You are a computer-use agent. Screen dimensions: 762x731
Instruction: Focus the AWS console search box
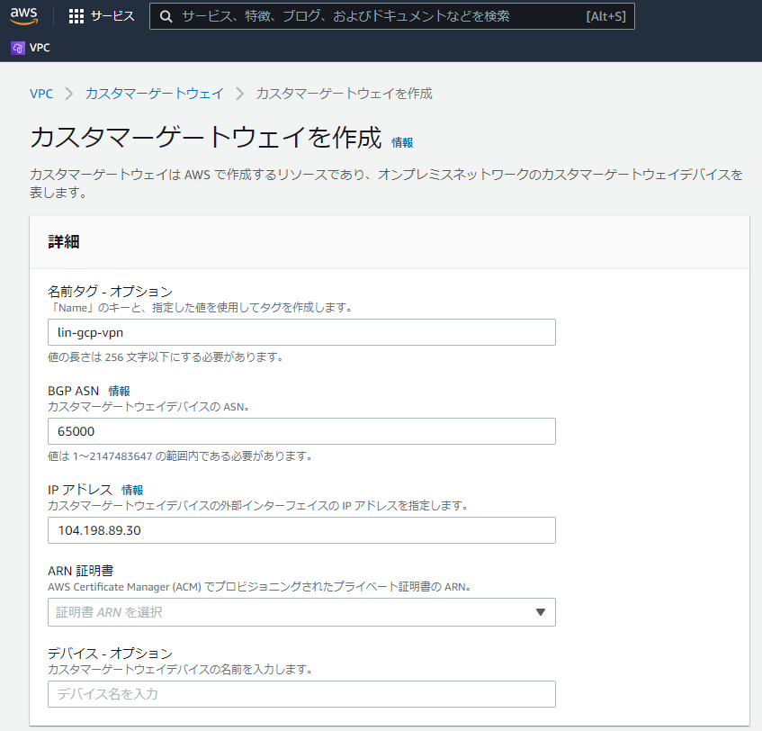(x=360, y=16)
